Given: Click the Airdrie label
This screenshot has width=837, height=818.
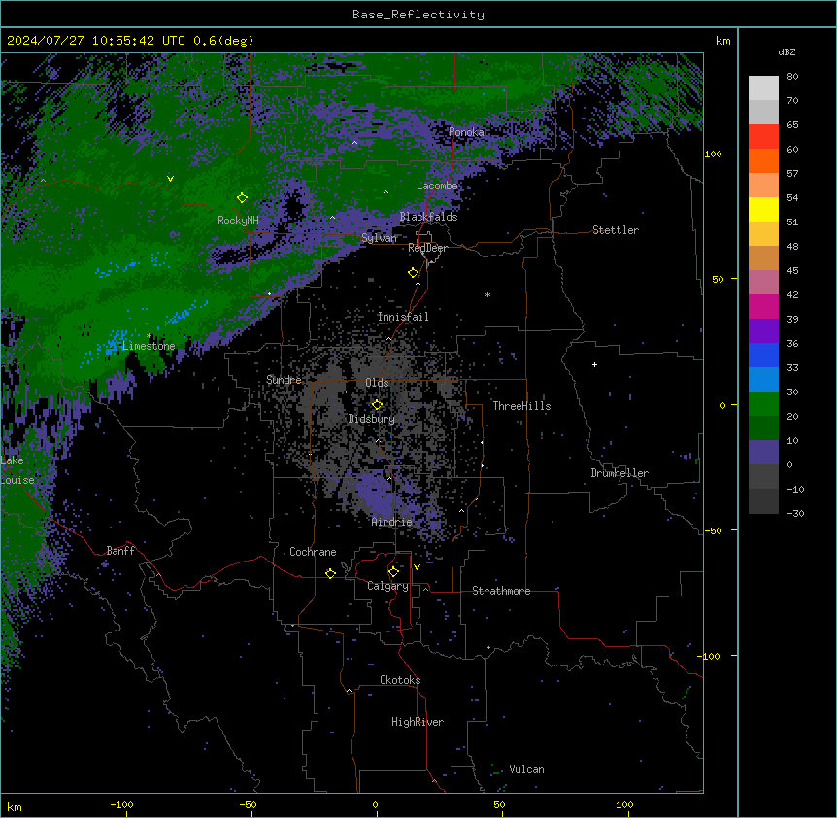Looking at the screenshot, I should coord(392,522).
